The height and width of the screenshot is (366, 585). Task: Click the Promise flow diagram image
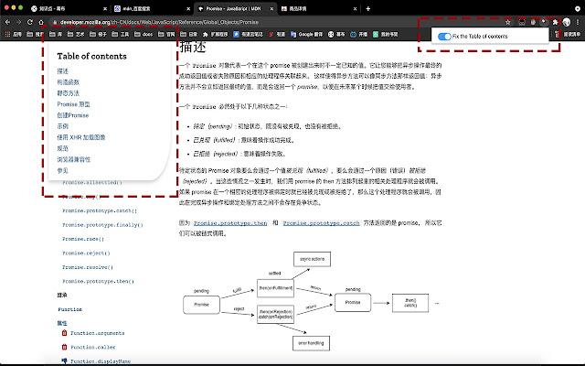pyautogui.click(x=312, y=301)
